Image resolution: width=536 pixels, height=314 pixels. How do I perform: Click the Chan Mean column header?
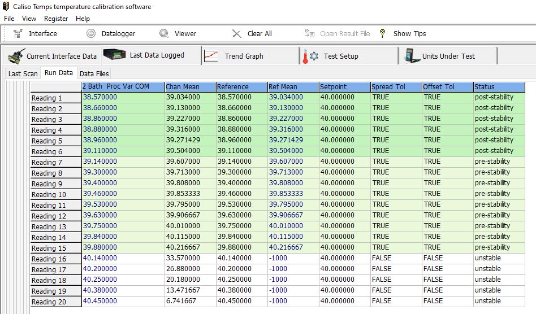pyautogui.click(x=191, y=87)
